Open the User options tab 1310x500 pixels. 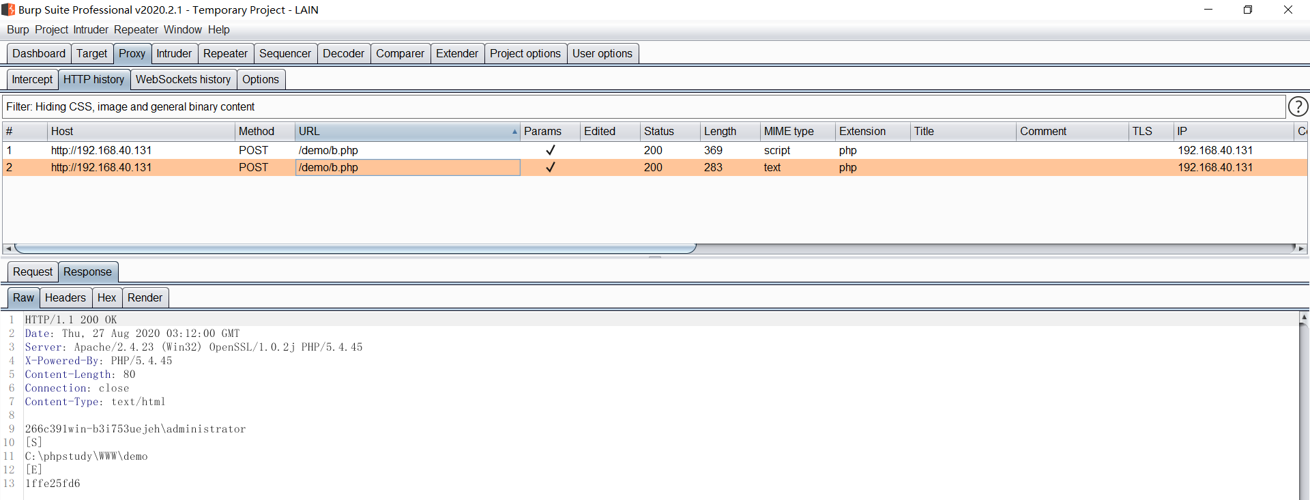click(602, 53)
